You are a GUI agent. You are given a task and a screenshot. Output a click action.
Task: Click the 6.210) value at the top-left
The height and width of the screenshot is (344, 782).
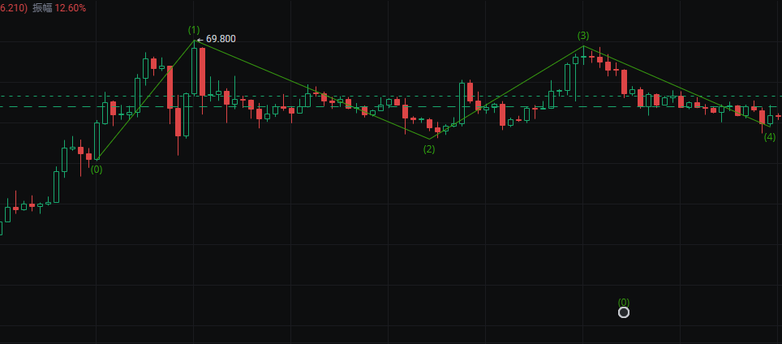click(x=14, y=7)
